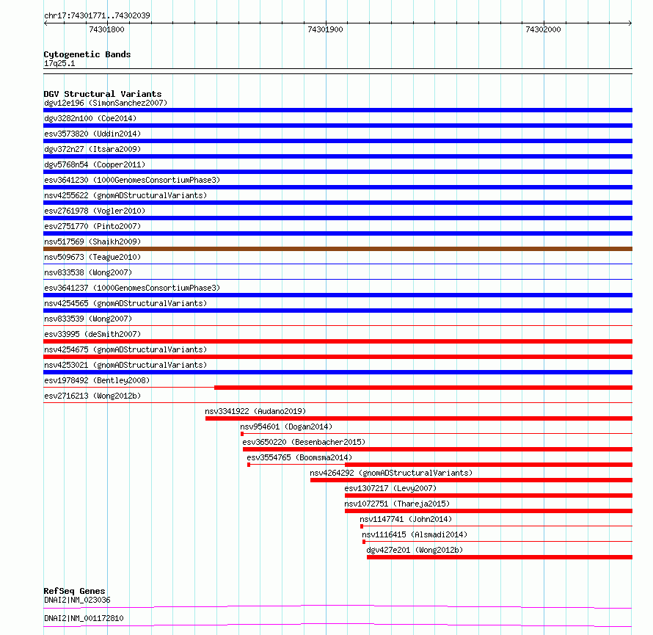Click thick red esv1978492 Bentley2008 bar
Screen dimensions: 653x635
(423, 388)
